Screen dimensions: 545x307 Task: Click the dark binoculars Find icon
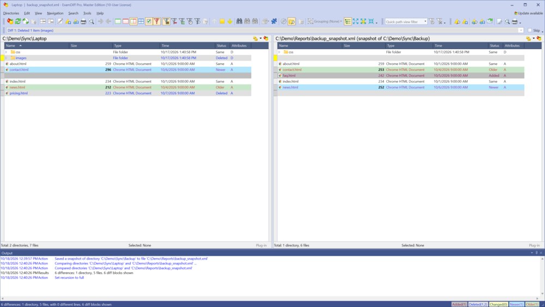[x=239, y=22]
